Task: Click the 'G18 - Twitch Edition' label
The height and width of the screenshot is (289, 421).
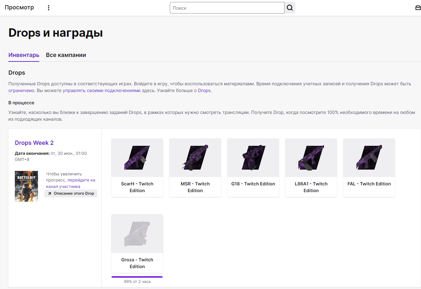Action: point(253,184)
